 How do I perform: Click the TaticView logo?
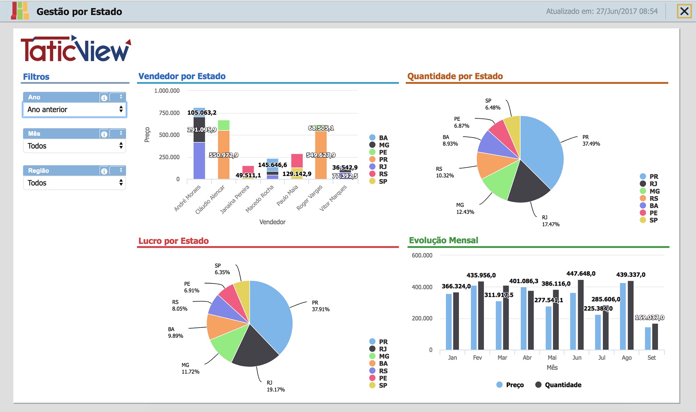click(76, 49)
